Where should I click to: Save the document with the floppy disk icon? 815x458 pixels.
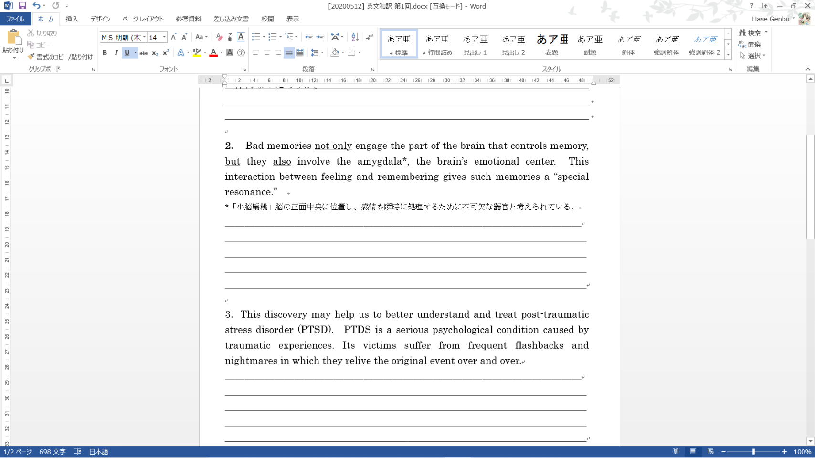tap(22, 6)
